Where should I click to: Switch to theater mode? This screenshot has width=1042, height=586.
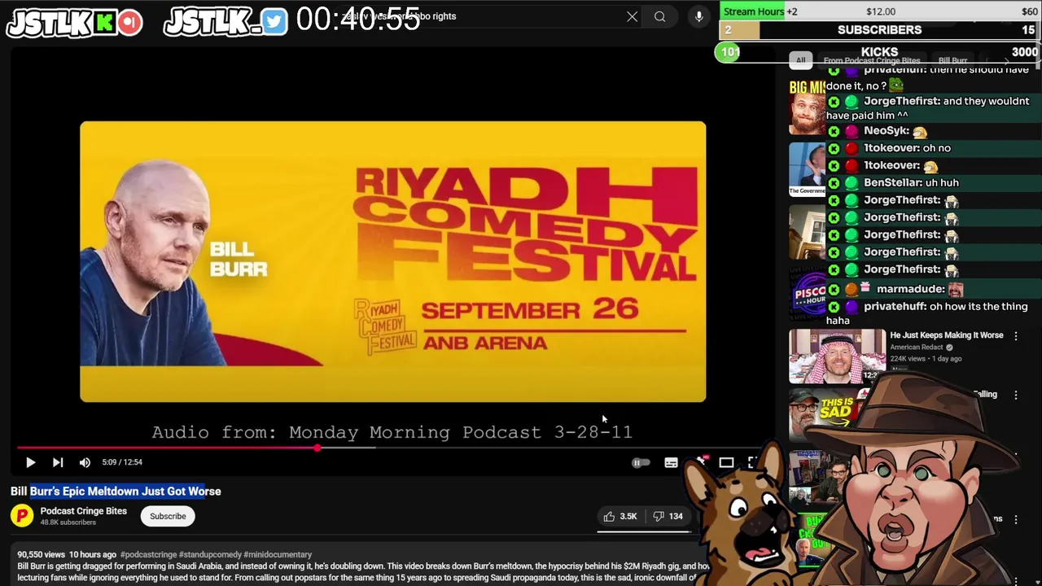click(726, 462)
